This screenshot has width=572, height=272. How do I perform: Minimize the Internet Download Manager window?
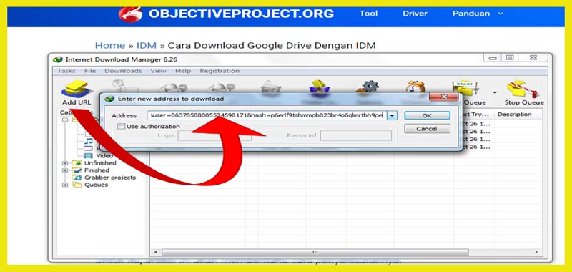(493, 58)
